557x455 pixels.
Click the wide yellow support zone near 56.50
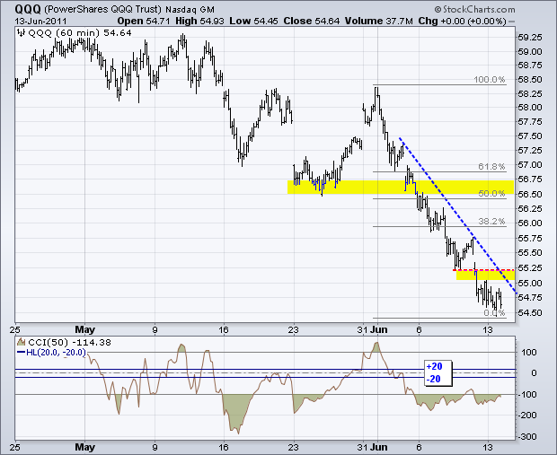tap(401, 187)
